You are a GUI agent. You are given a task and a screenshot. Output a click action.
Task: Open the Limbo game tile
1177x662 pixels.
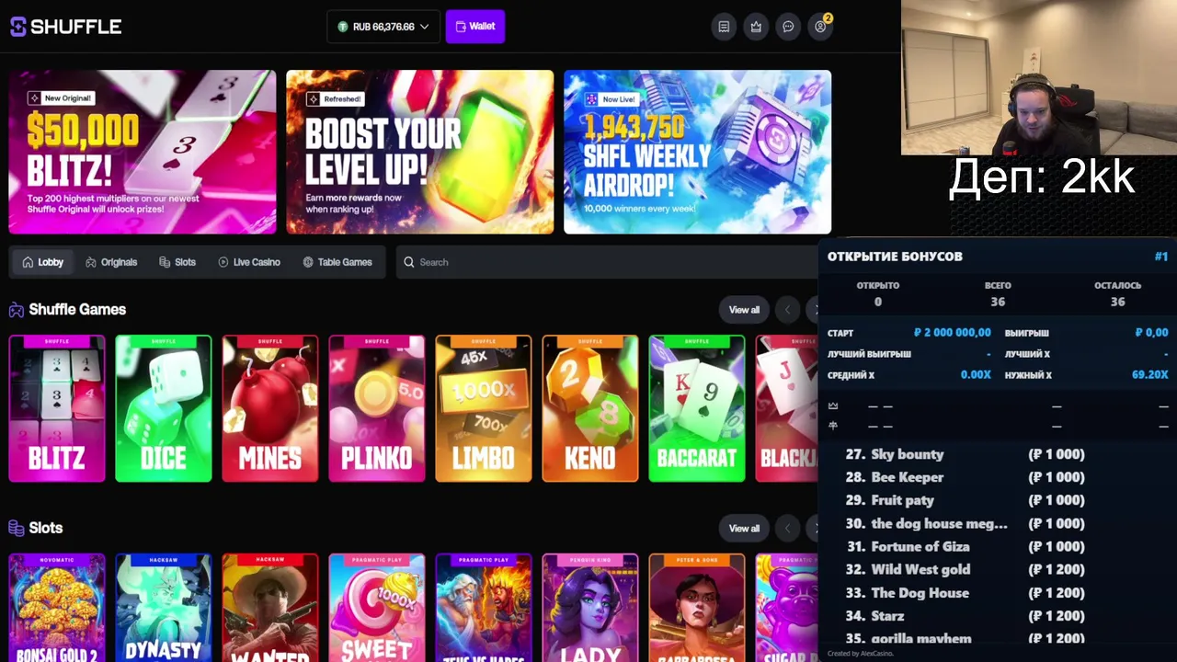pyautogui.click(x=484, y=408)
